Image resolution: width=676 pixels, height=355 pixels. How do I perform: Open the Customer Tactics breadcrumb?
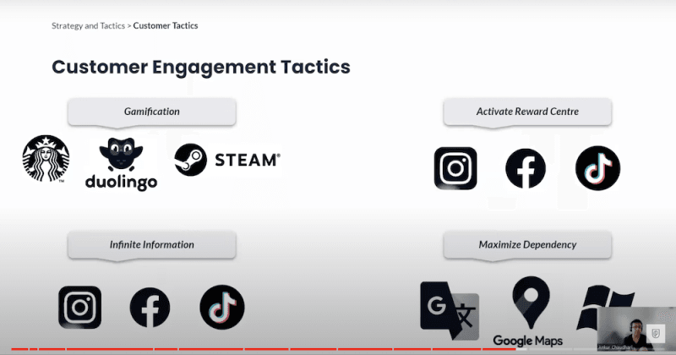pyautogui.click(x=166, y=26)
